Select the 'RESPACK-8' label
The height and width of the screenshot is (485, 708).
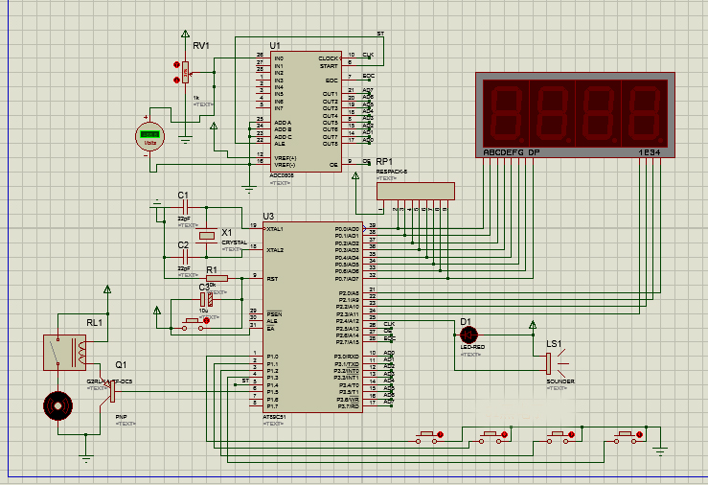click(392, 172)
